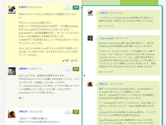
Task: Toggle the checkbox button beside badge 14
Action: click(x=68, y=8)
